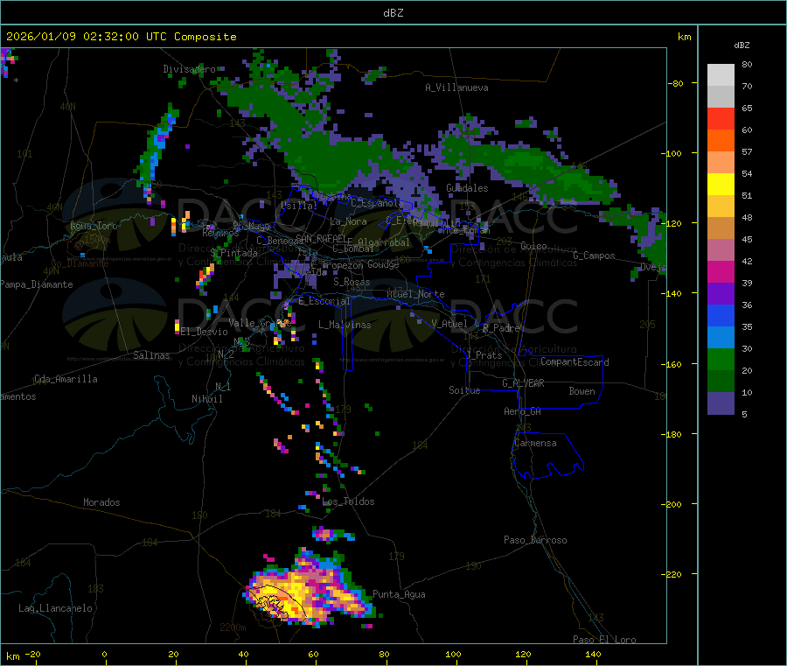Click the El_Desvio location label
The image size is (787, 666).
tap(205, 332)
